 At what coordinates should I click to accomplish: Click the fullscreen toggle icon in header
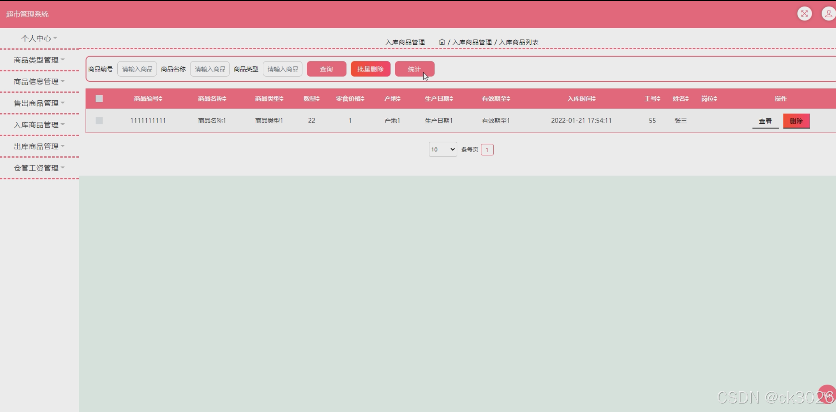pyautogui.click(x=804, y=14)
